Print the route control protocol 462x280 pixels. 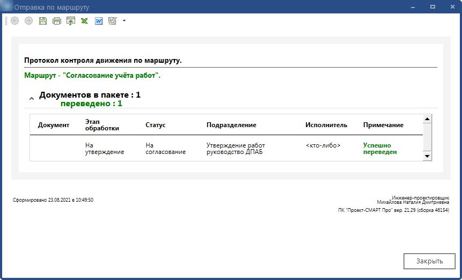57,21
